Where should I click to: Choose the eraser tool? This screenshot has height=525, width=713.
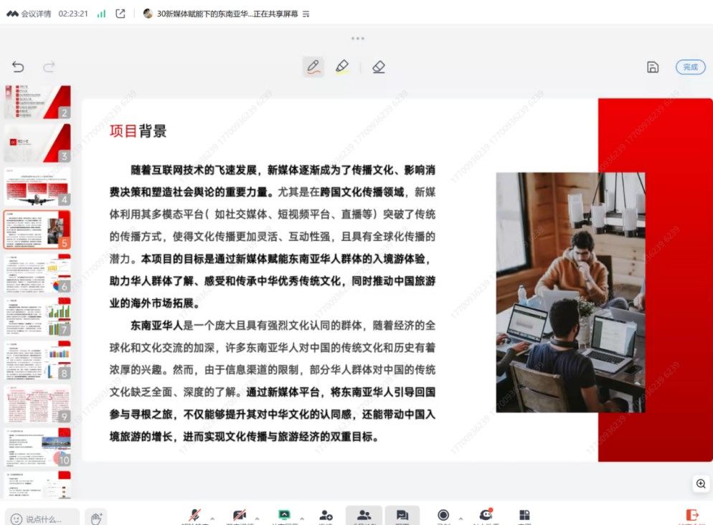pyautogui.click(x=379, y=67)
